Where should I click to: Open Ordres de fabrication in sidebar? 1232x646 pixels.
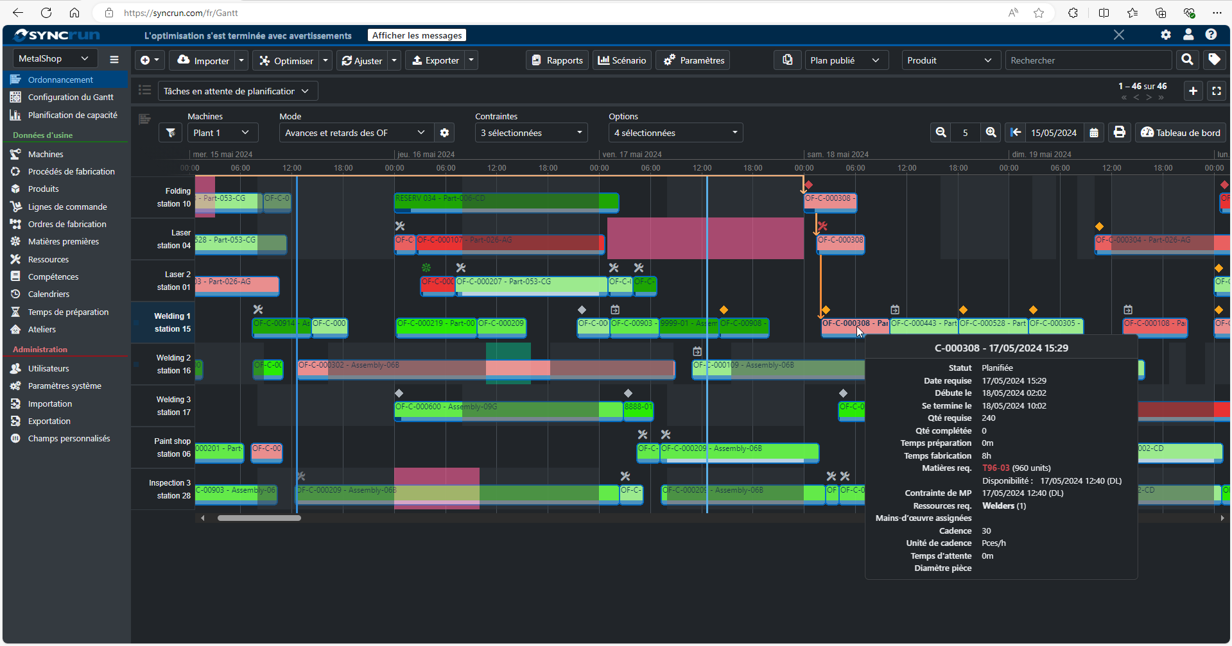click(x=67, y=224)
